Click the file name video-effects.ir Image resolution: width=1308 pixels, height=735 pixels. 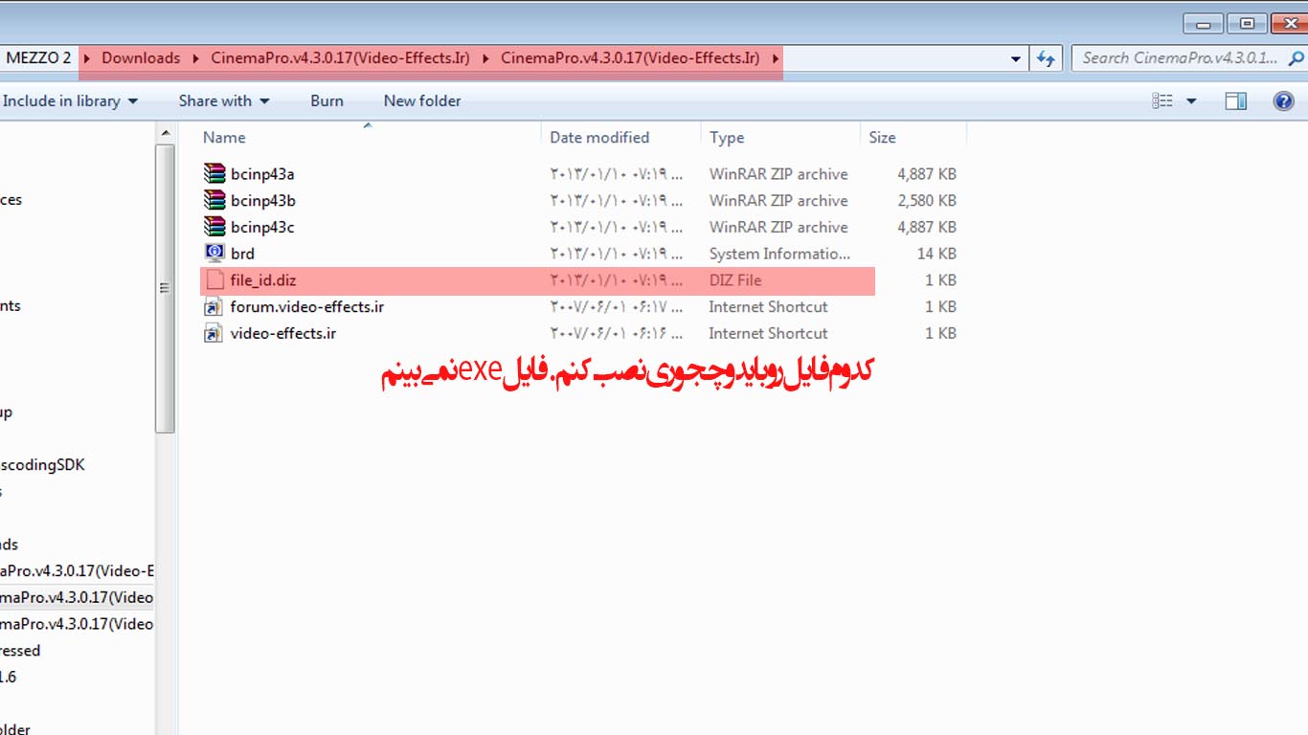pos(282,334)
